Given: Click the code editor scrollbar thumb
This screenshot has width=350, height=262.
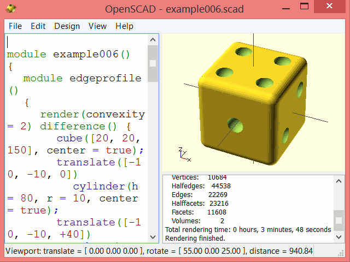Looking at the screenshot, I should click(x=153, y=63).
